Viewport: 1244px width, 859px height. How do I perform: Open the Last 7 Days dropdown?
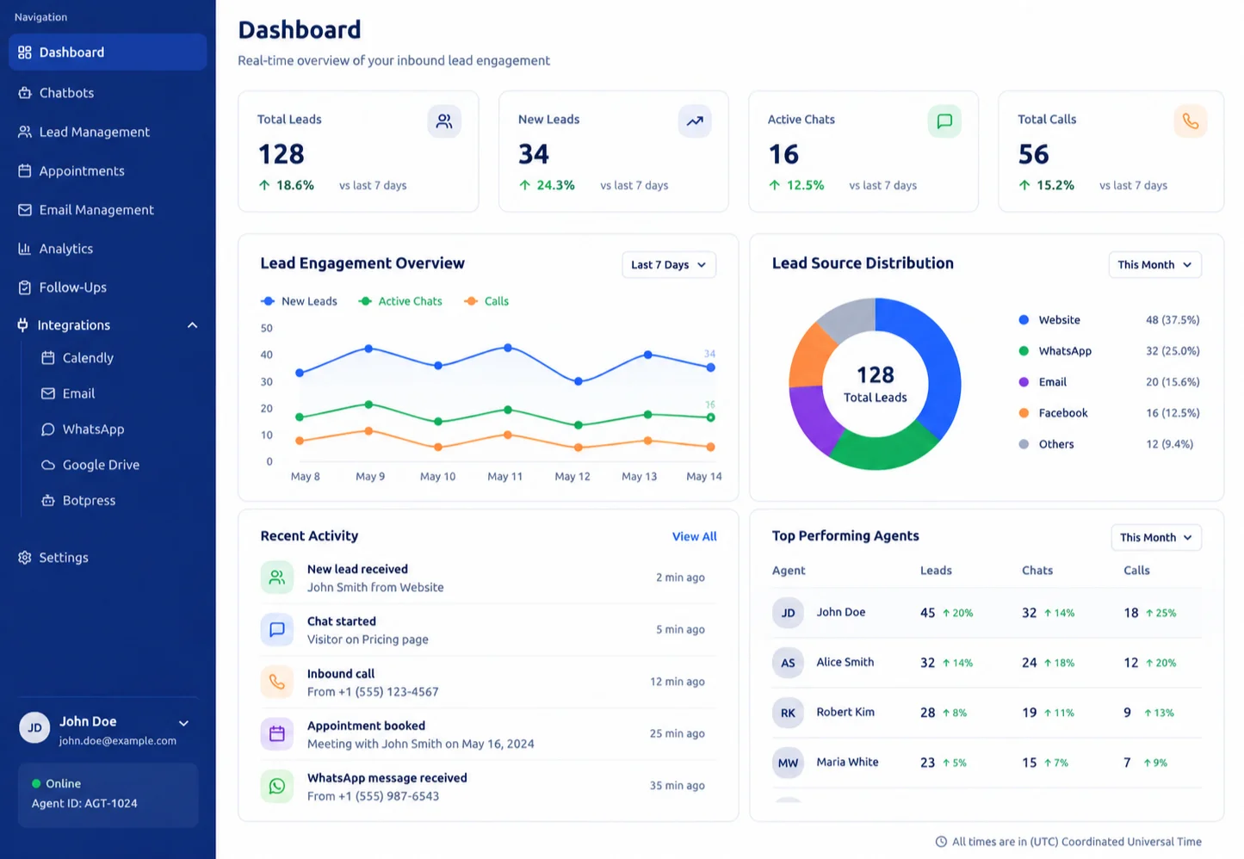[669, 265]
